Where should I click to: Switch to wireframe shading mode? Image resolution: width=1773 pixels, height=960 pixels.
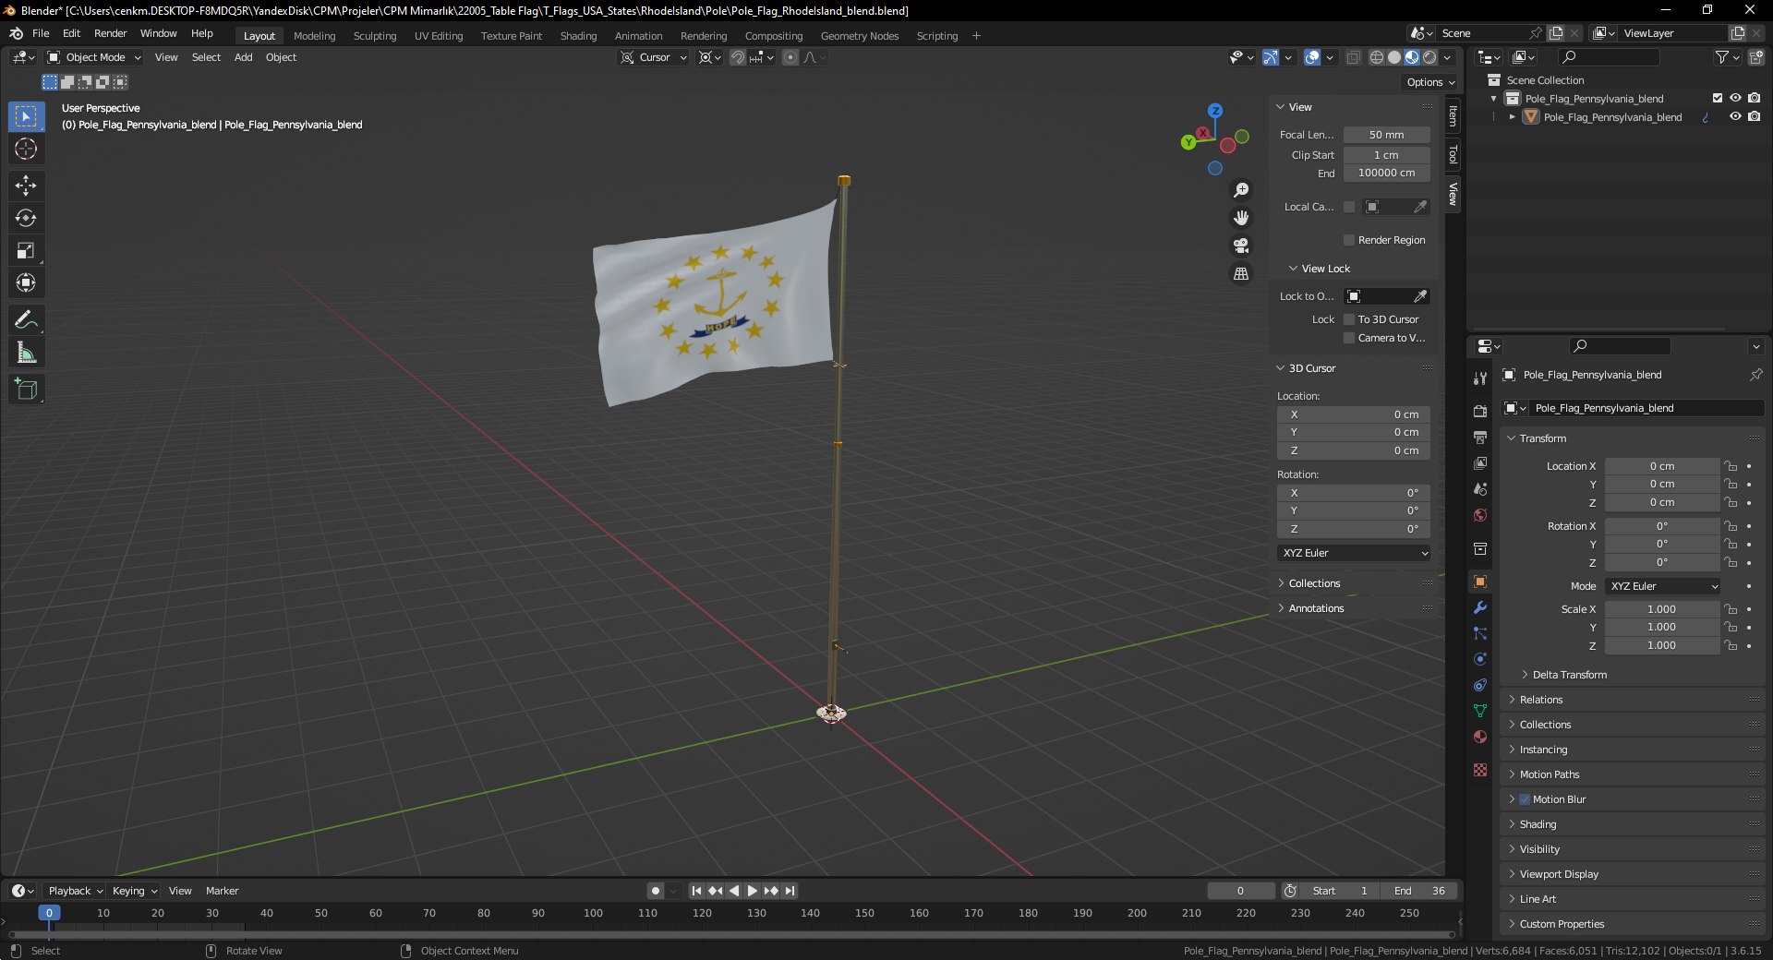pyautogui.click(x=1377, y=57)
